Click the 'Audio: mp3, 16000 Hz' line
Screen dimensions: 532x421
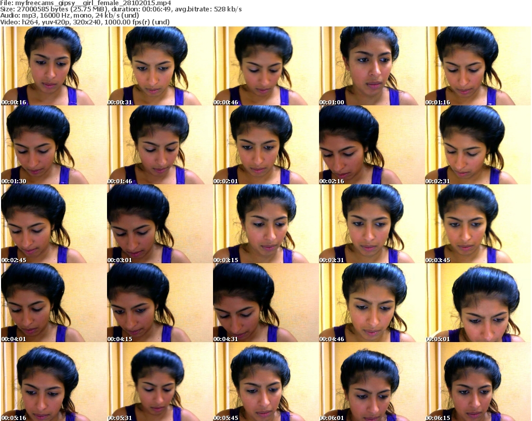tap(70, 16)
